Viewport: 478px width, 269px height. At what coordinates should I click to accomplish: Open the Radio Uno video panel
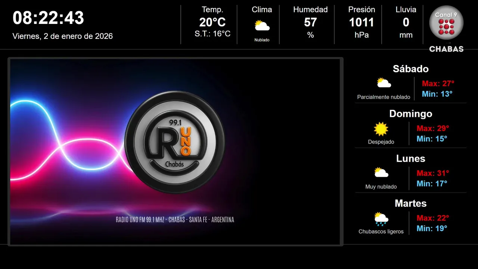click(175, 152)
